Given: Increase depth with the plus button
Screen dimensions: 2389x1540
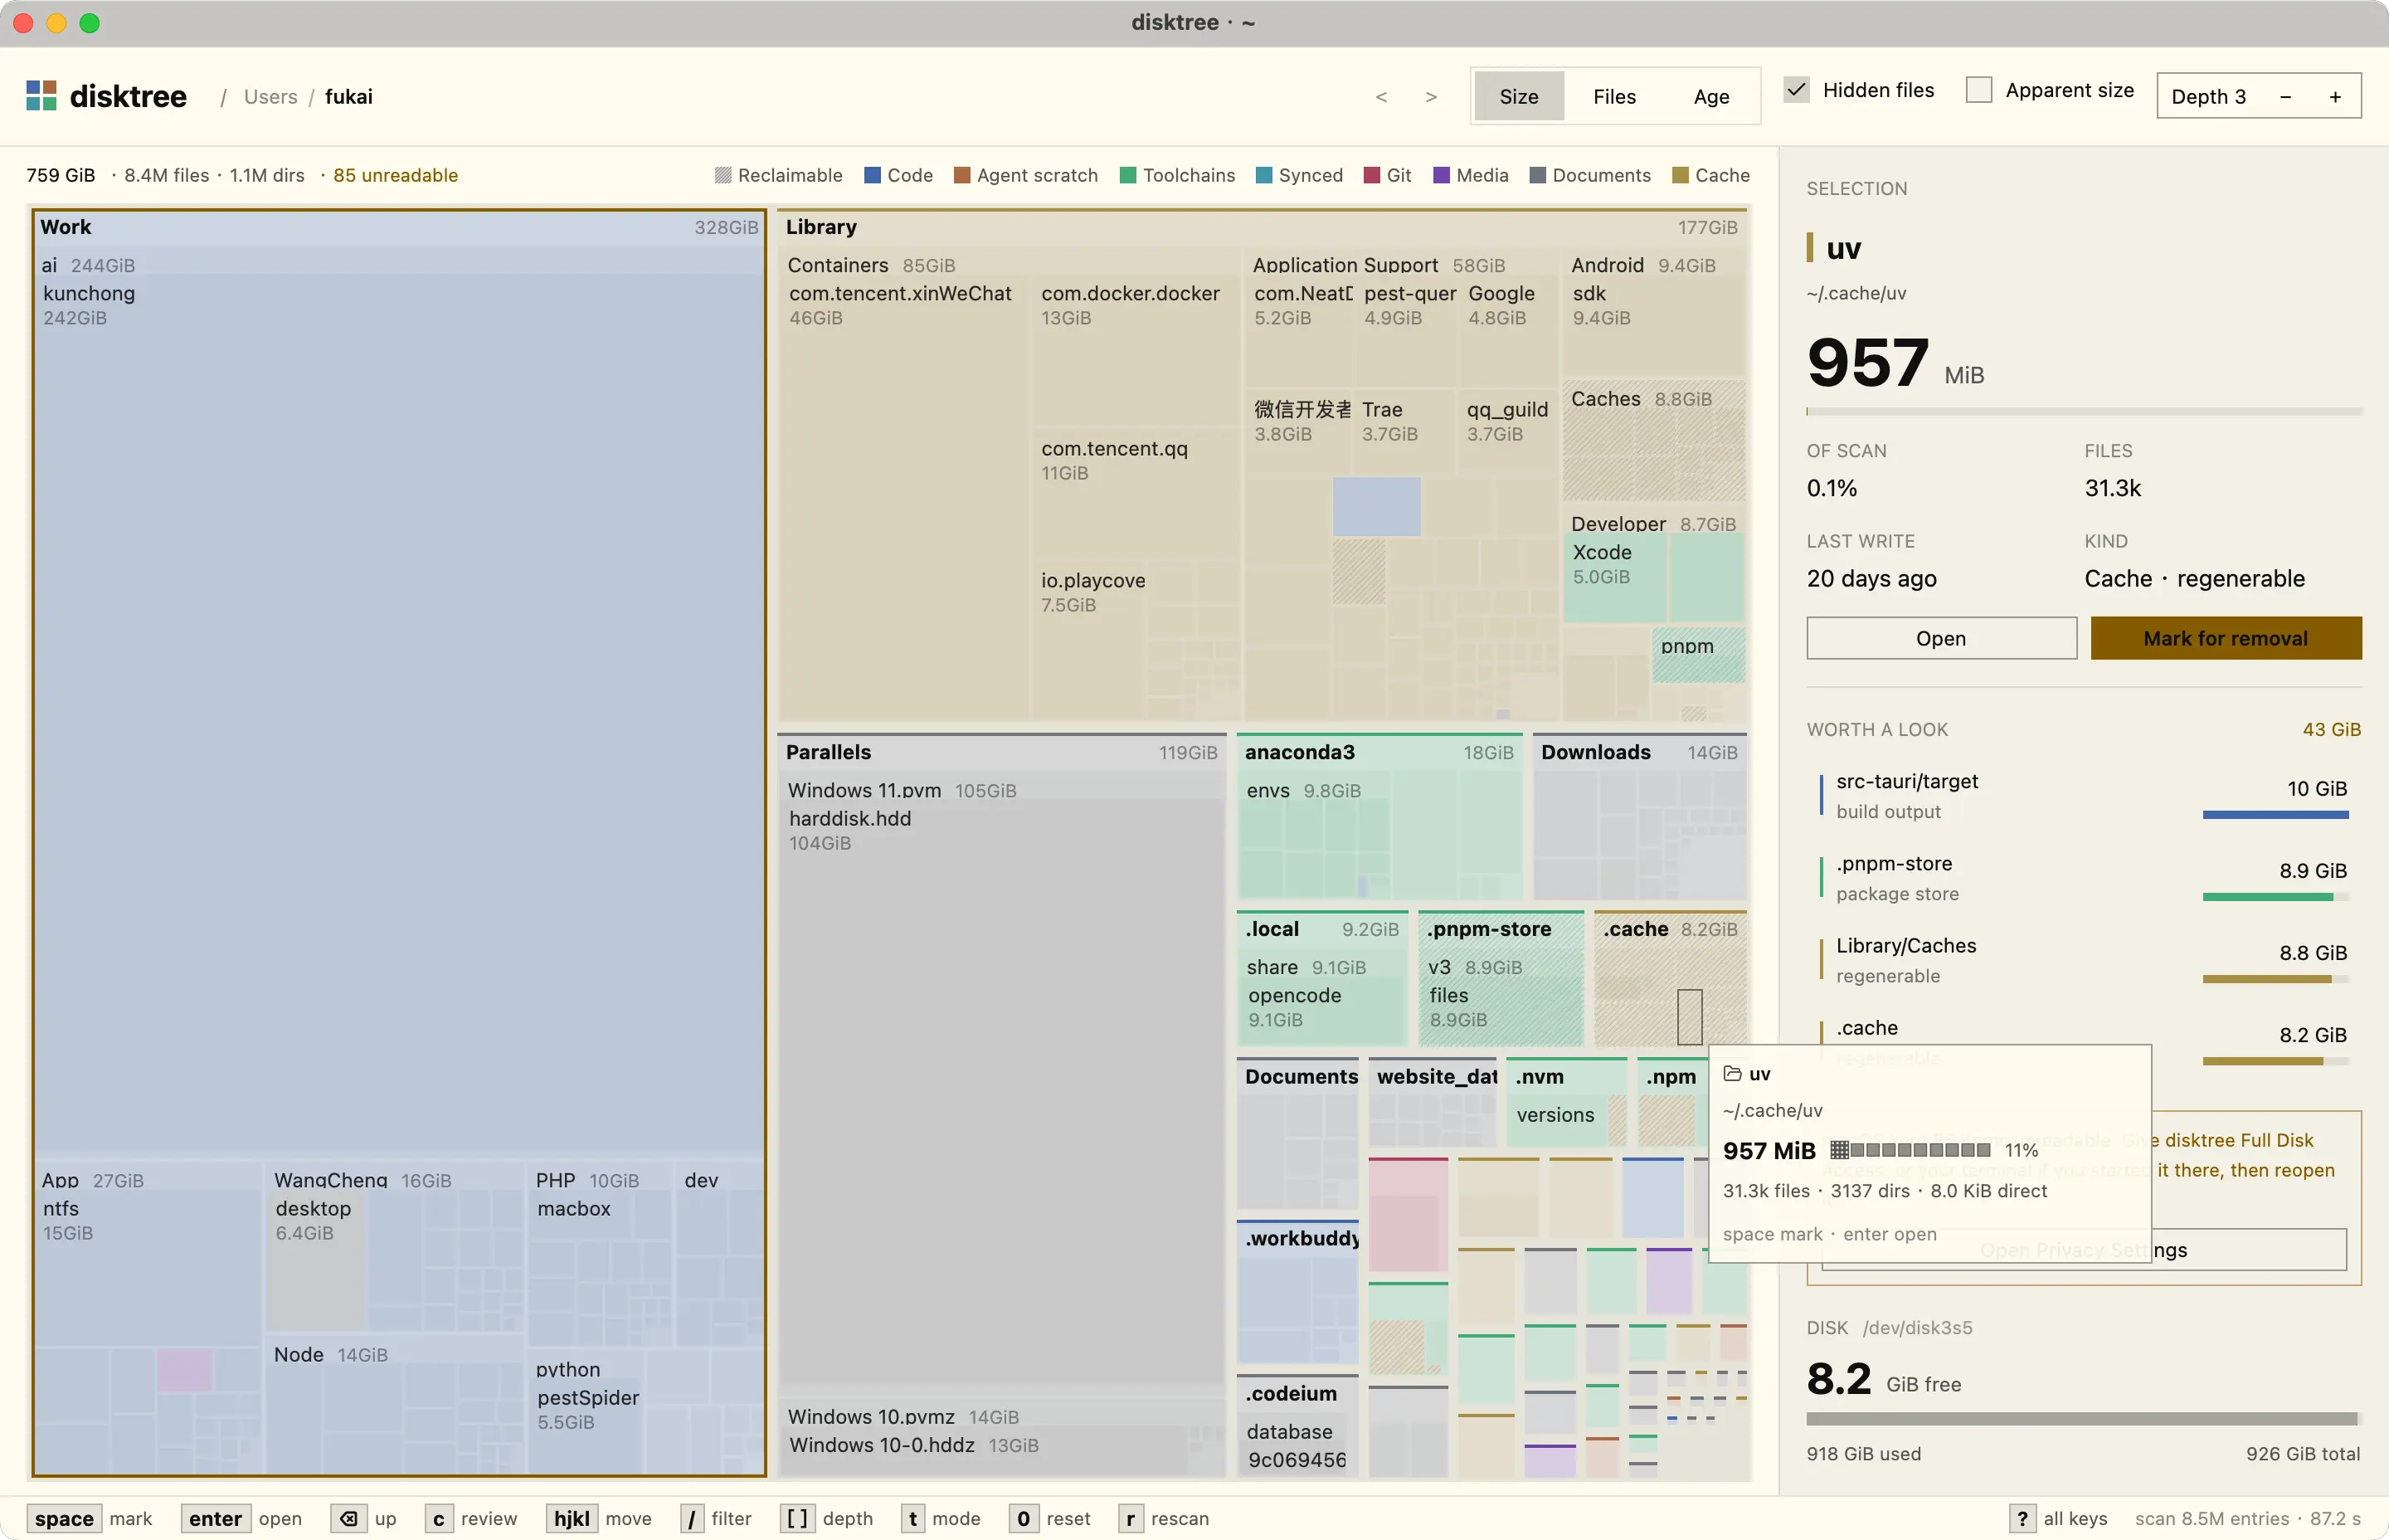Looking at the screenshot, I should tap(2335, 97).
